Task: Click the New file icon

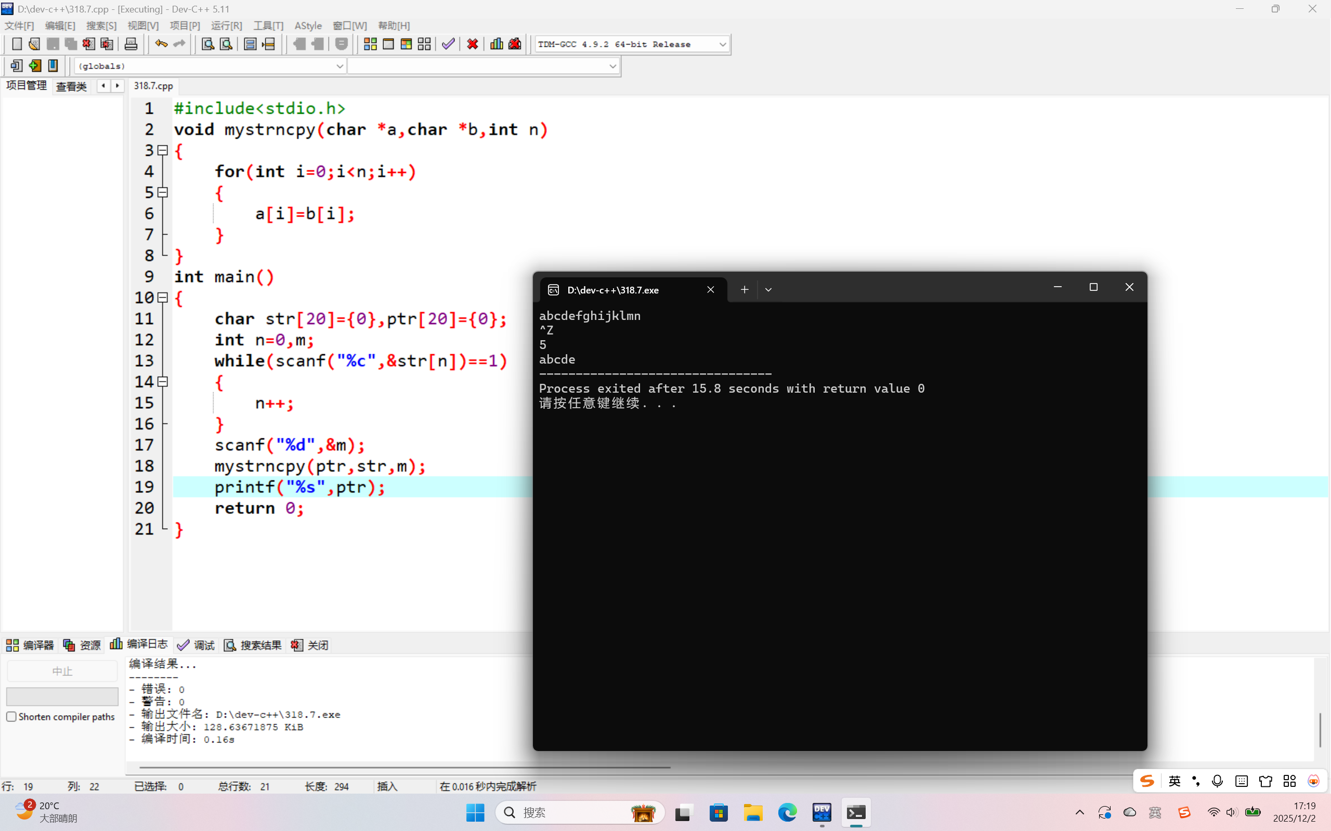Action: tap(17, 44)
